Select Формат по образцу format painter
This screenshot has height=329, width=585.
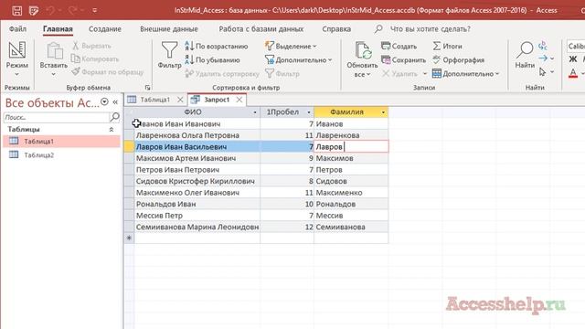(108, 71)
